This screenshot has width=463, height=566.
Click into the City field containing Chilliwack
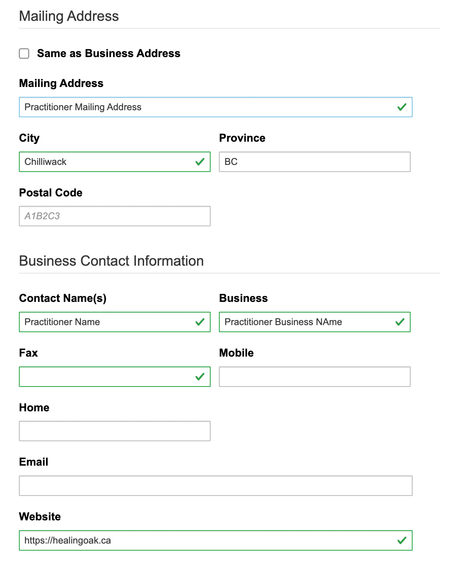(x=106, y=162)
